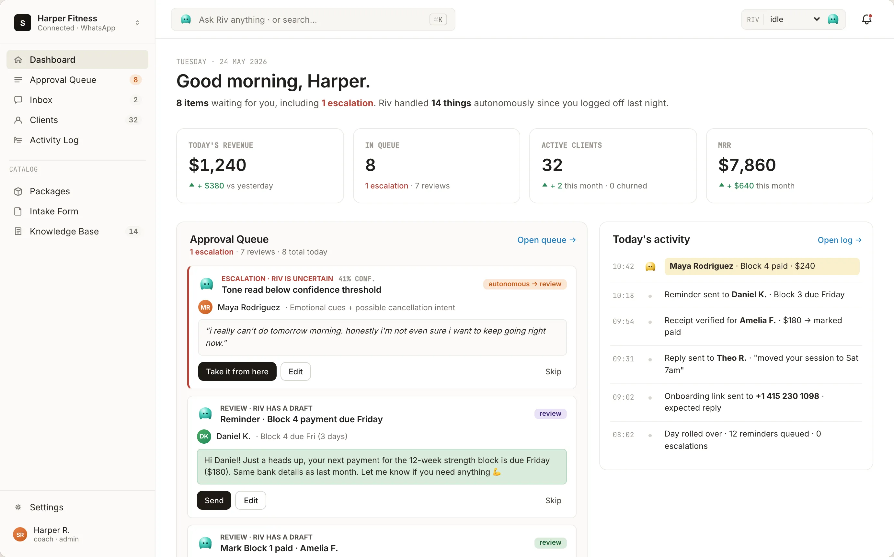Send the Daniel K. reminder draft
Viewport: 894px width, 557px height.
click(x=214, y=500)
